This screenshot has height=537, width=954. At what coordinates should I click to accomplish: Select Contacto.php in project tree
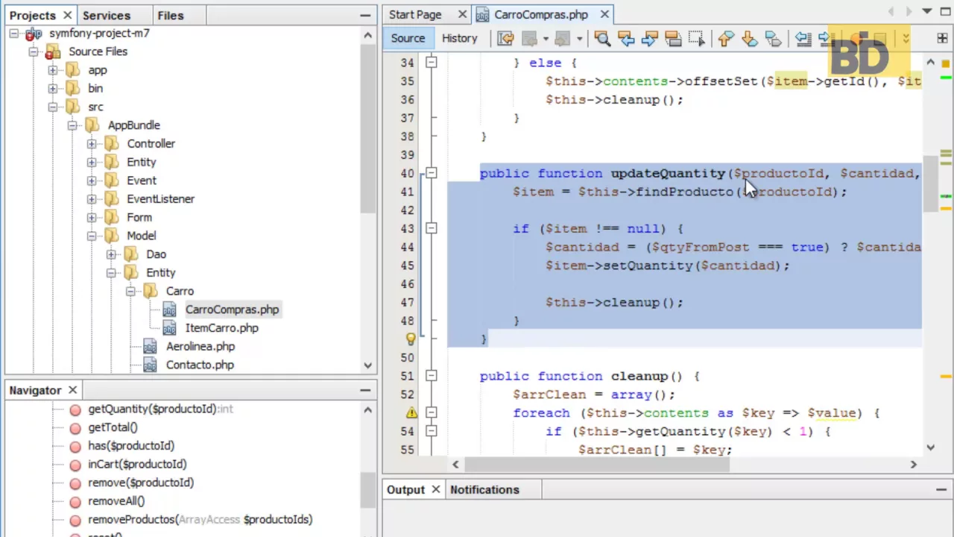tap(200, 365)
